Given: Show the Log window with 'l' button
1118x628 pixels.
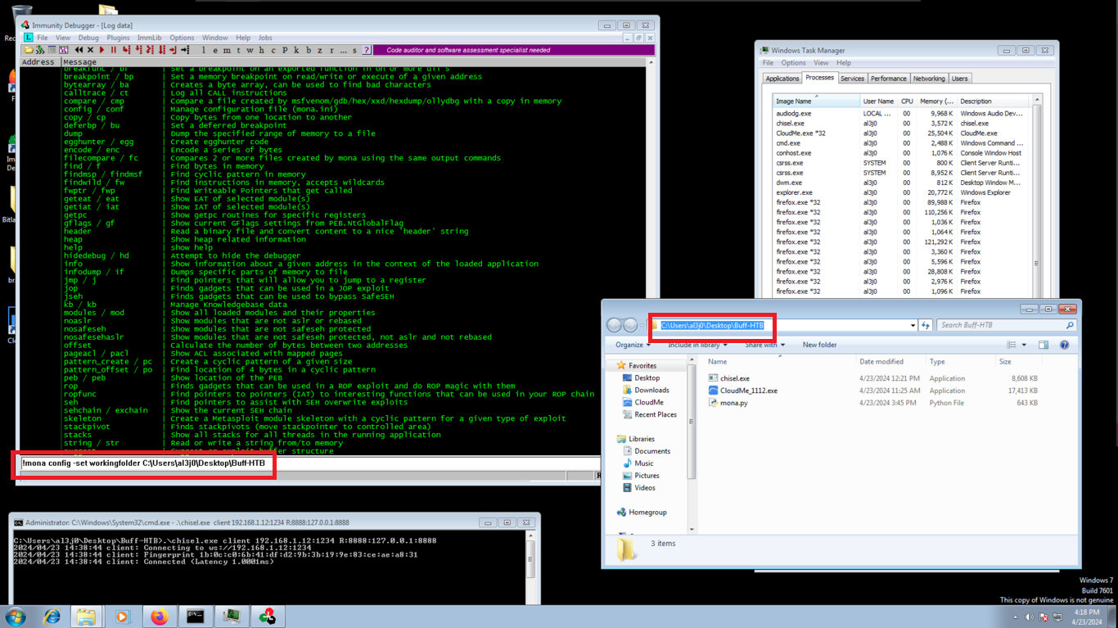Looking at the screenshot, I should tap(204, 50).
